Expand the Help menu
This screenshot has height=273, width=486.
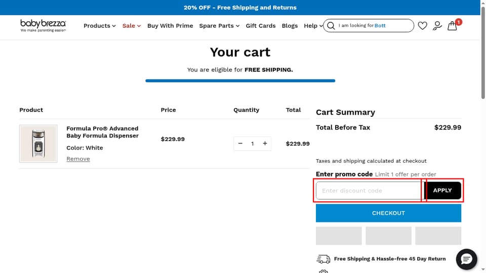(x=313, y=26)
